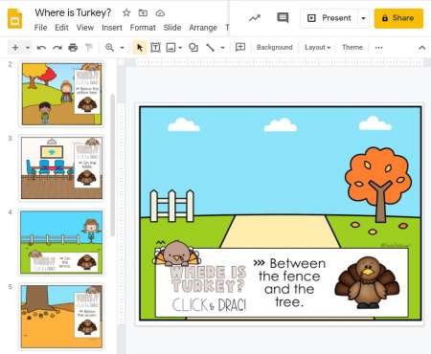The image size is (431, 354).
Task: Click the yellow Share button
Action: pyautogui.click(x=398, y=18)
